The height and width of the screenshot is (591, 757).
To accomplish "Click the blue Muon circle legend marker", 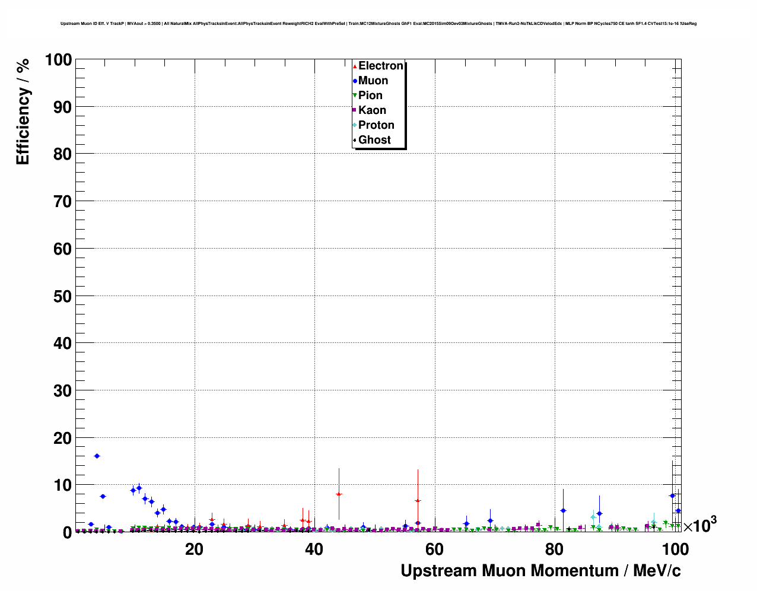I will (355, 81).
